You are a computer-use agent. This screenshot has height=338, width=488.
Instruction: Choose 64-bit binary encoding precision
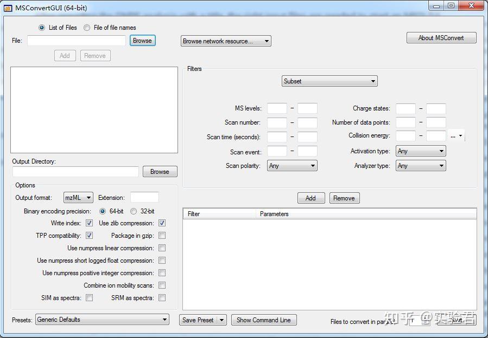pyautogui.click(x=103, y=211)
